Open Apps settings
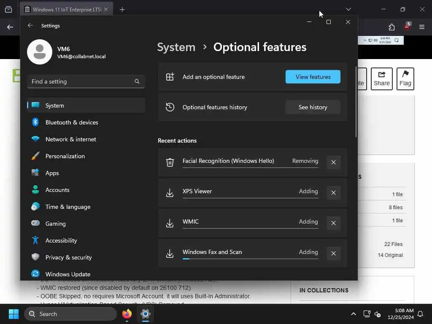This screenshot has height=324, width=432. tap(86, 173)
